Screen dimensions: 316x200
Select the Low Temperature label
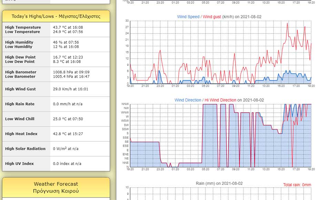click(x=23, y=32)
